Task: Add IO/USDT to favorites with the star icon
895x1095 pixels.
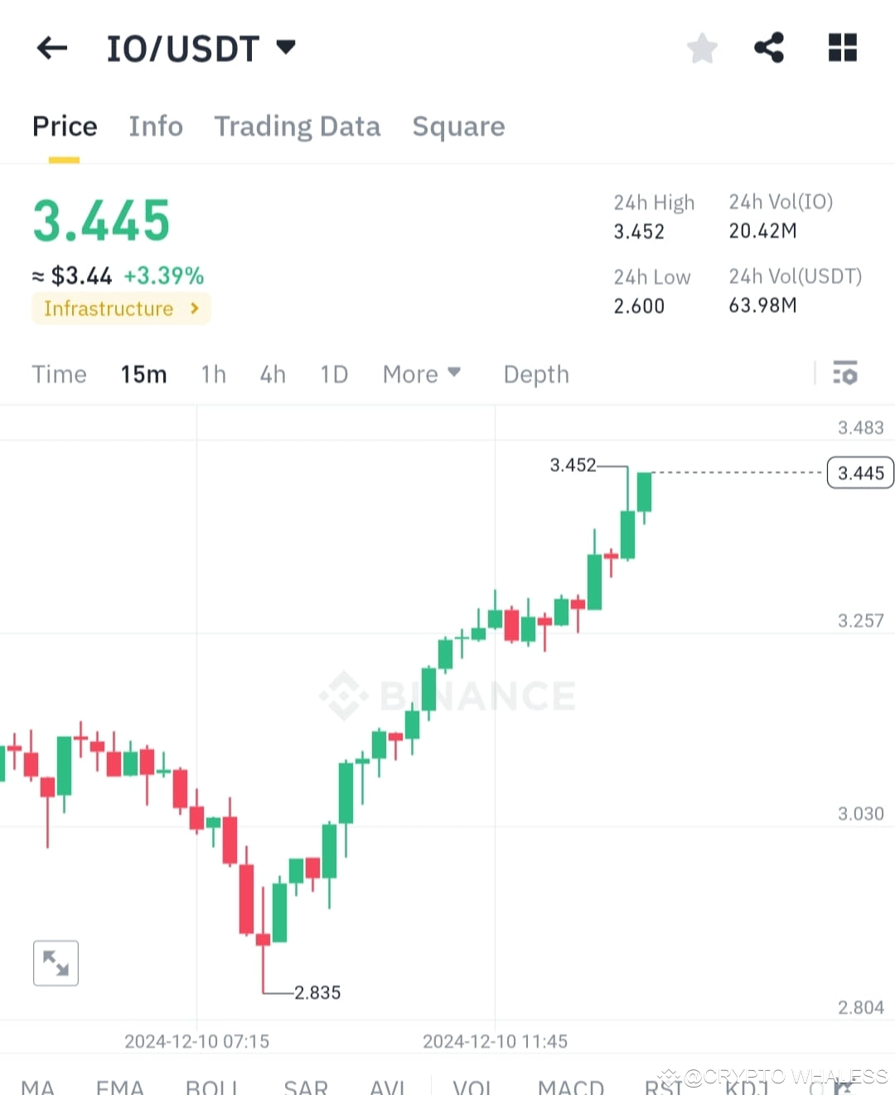Action: [x=702, y=47]
